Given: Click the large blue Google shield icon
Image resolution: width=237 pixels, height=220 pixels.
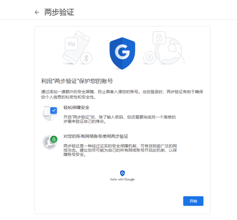Looking at the screenshot, I should [x=122, y=53].
